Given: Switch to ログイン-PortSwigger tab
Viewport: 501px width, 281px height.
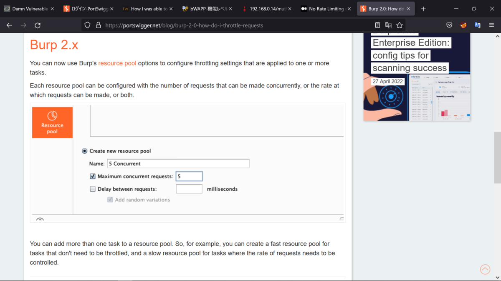Looking at the screenshot, I should point(89,9).
